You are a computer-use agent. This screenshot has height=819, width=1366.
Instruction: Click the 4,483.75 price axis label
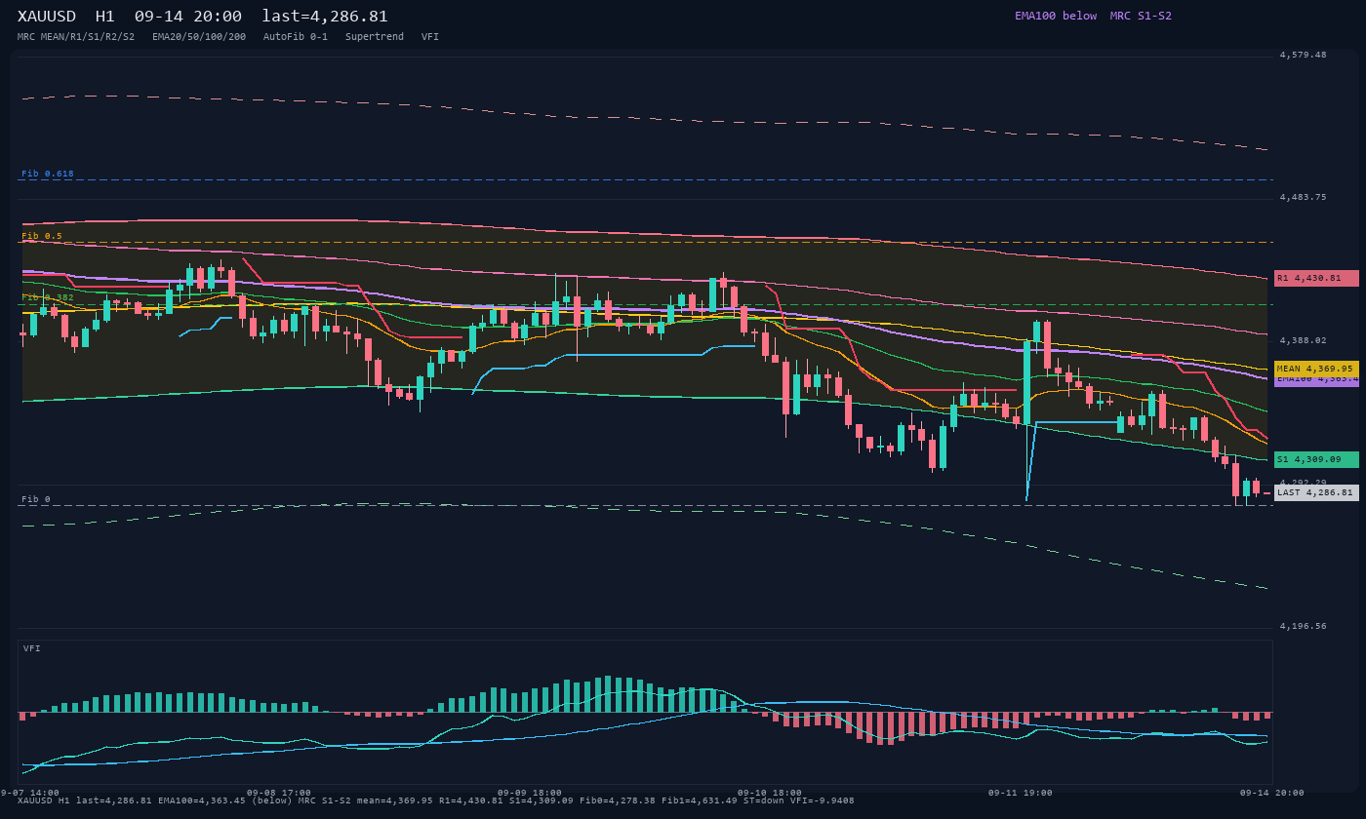coord(1304,197)
